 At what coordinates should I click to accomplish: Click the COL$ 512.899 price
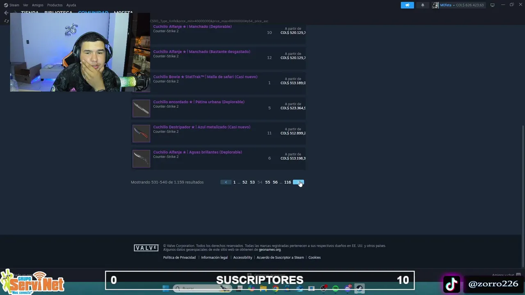293,133
